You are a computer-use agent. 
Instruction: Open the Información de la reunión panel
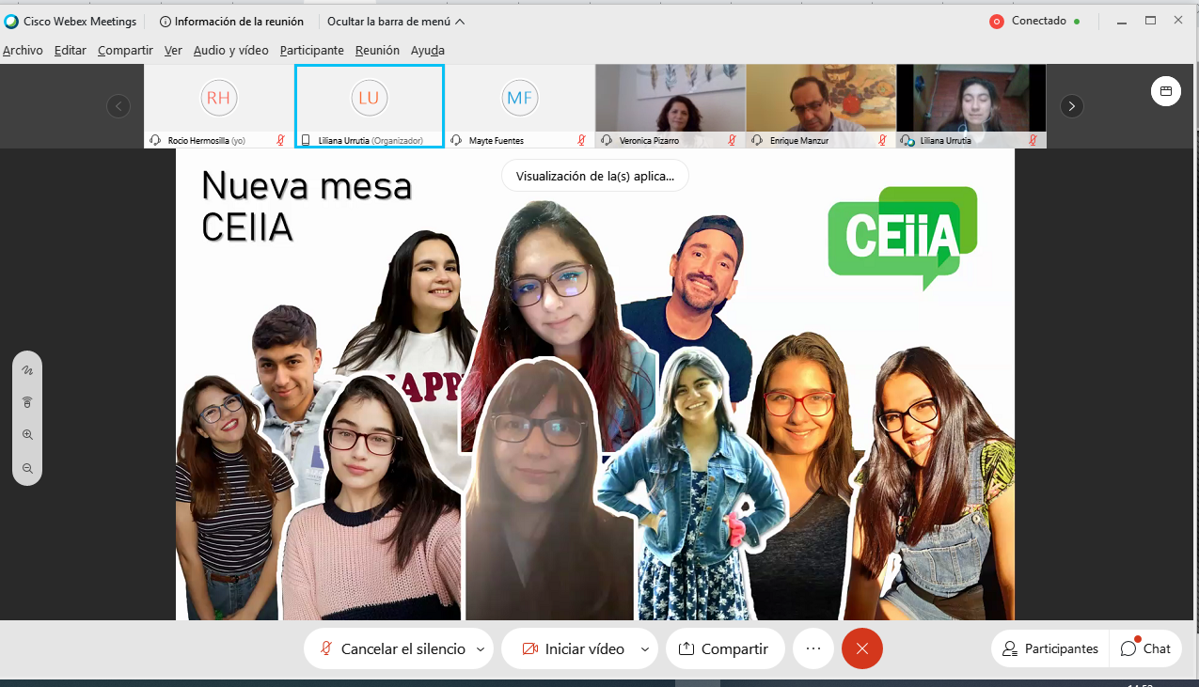pyautogui.click(x=231, y=22)
